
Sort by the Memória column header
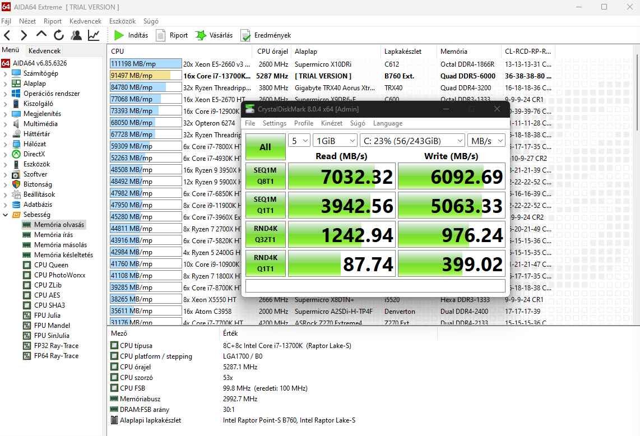[x=469, y=52]
